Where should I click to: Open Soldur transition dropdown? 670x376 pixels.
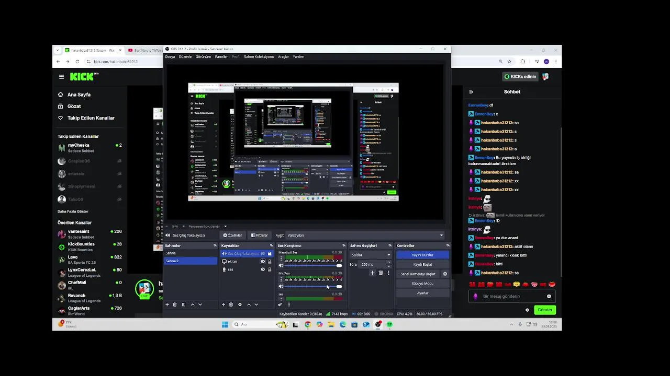[x=371, y=255]
